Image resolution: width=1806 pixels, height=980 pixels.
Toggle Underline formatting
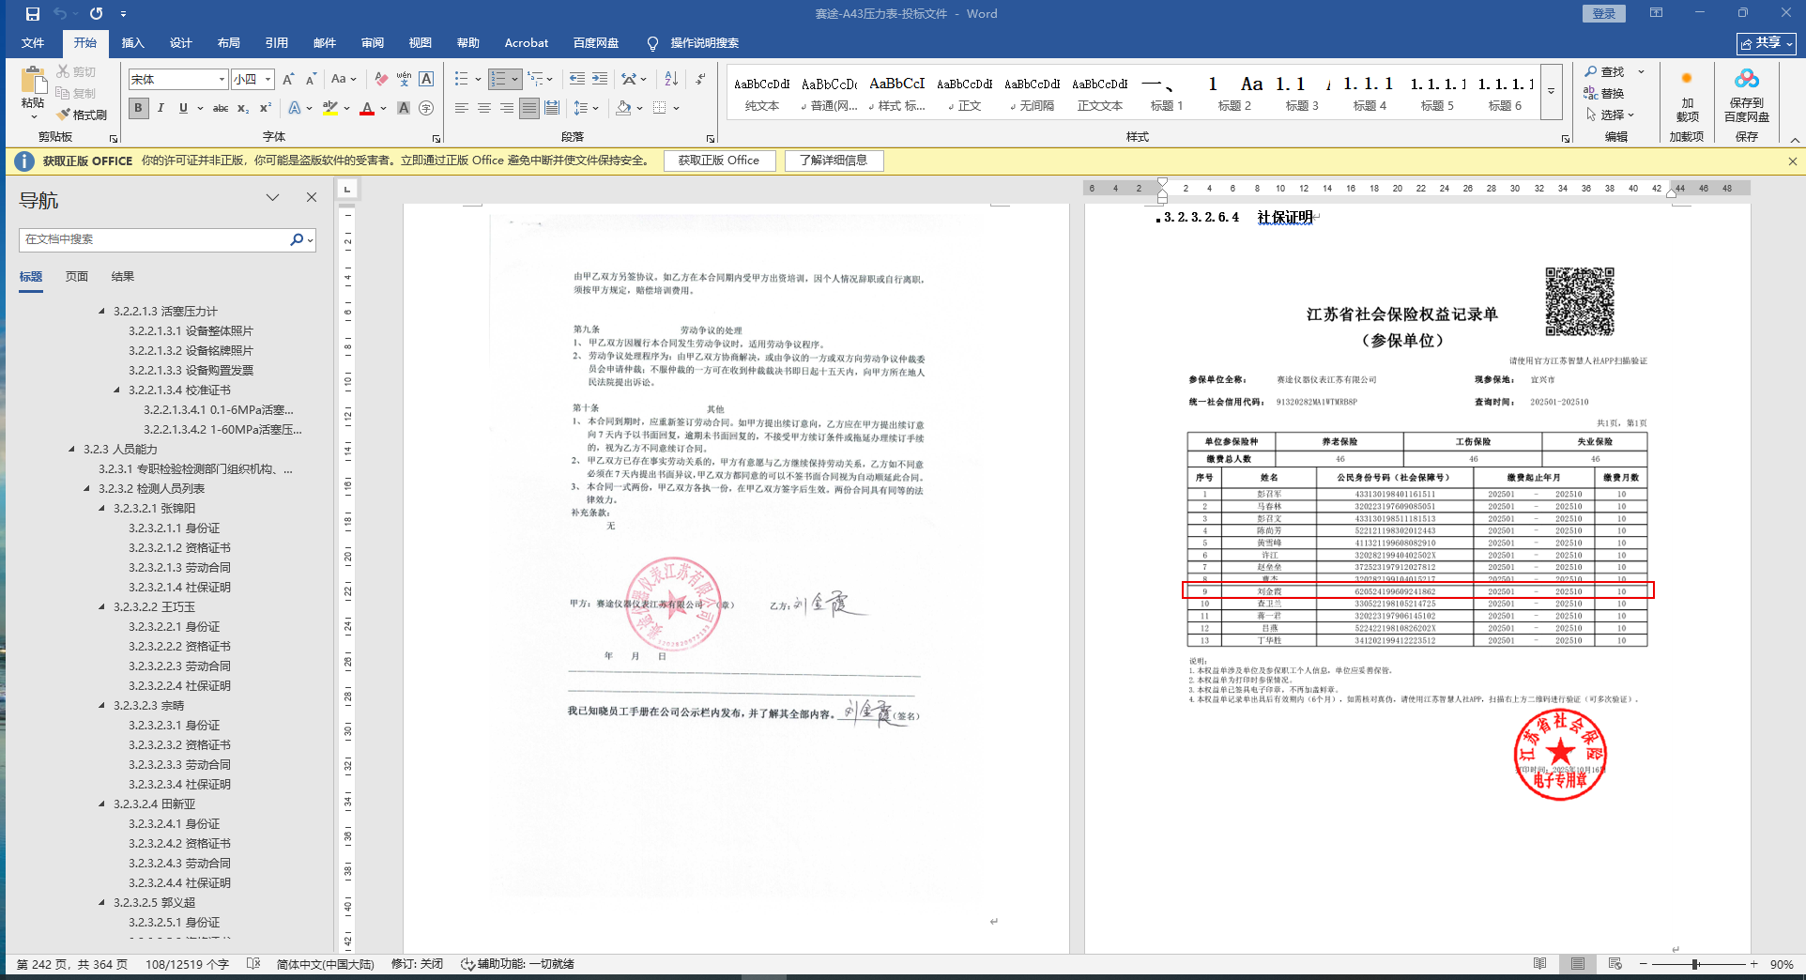183,109
